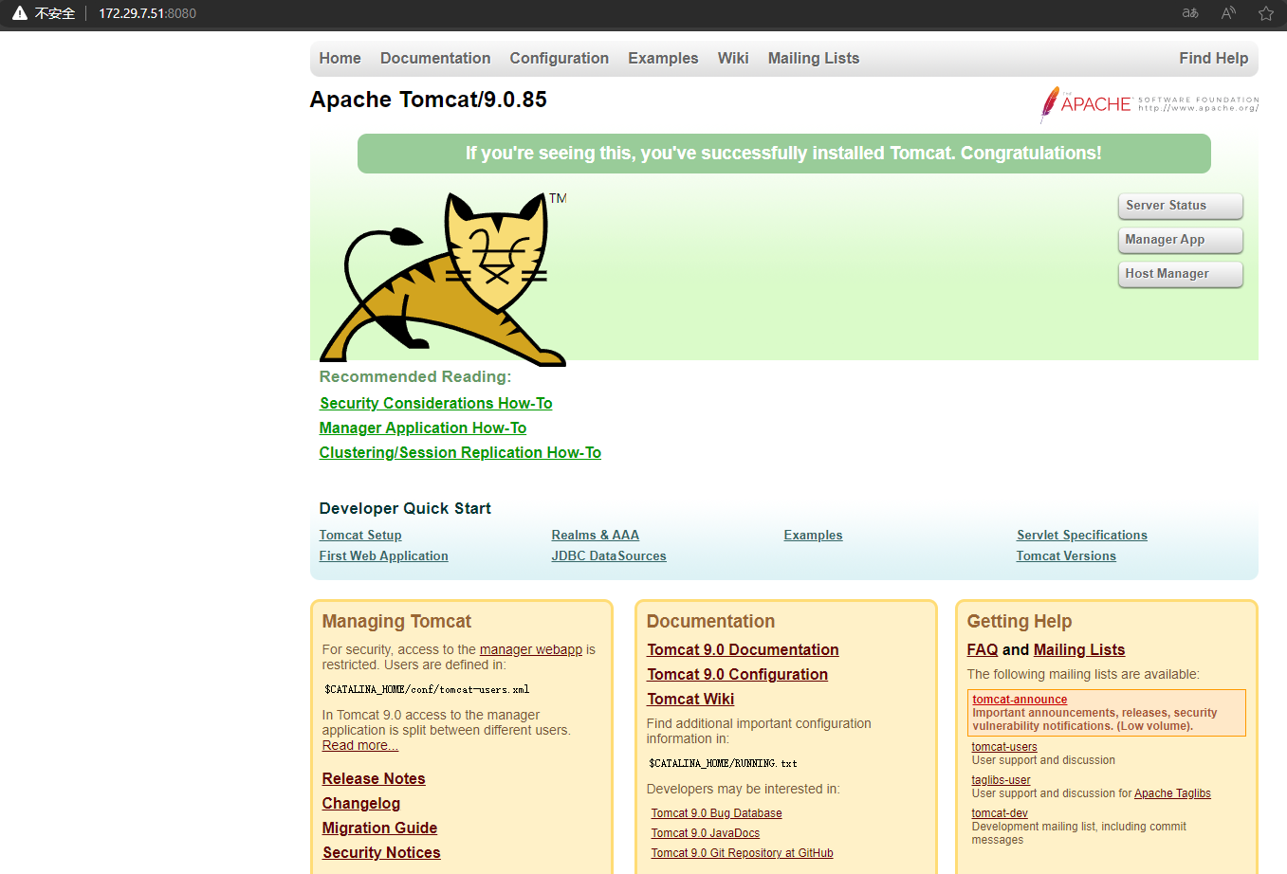Open the tomcat-announce mailing list link
This screenshot has height=874, width=1287.
click(x=1020, y=700)
